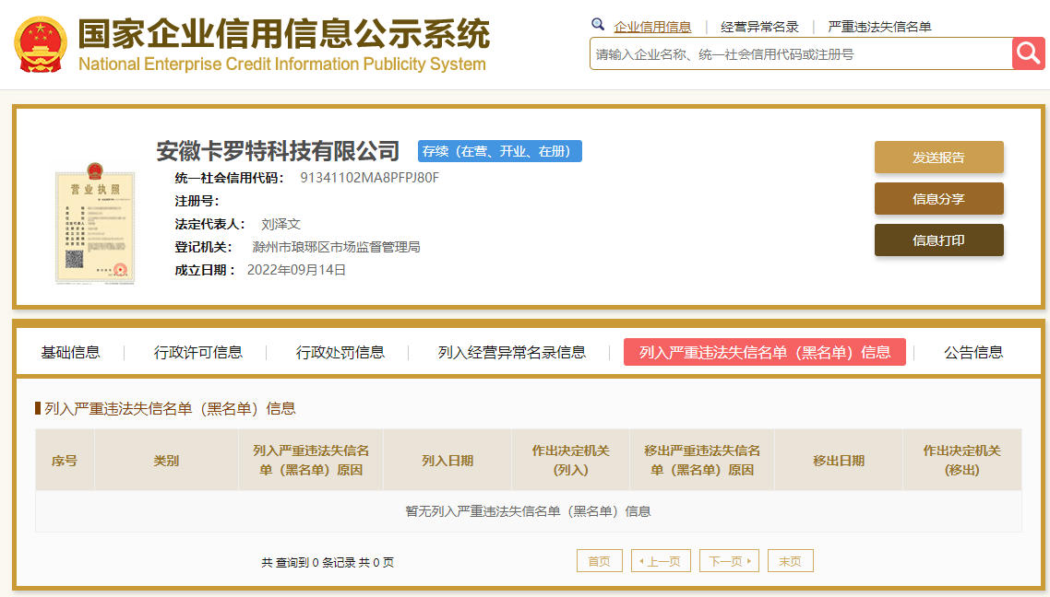The height and width of the screenshot is (597, 1050).
Task: Switch search to 严重违法失信名单
Action: click(x=879, y=27)
